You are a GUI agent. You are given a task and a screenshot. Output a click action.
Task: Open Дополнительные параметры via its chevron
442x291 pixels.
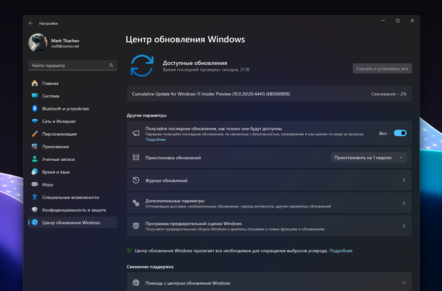(404, 203)
